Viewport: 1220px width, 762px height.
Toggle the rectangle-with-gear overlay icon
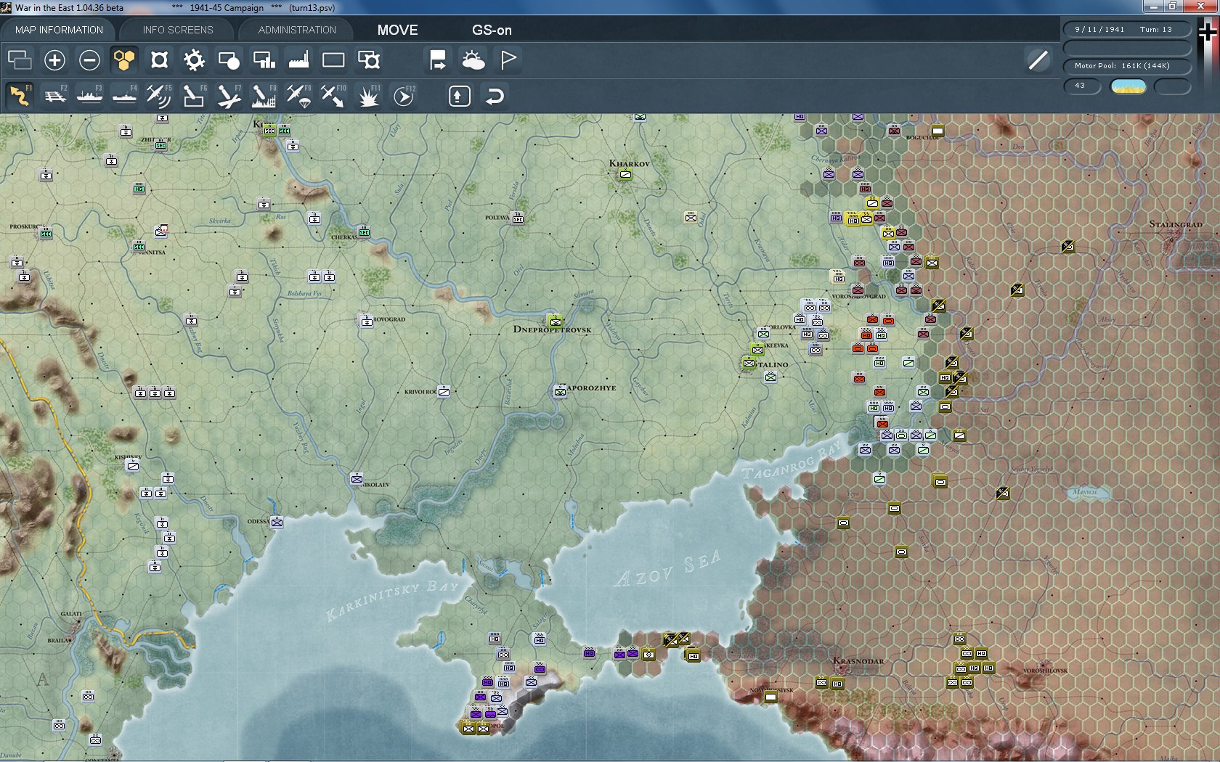(x=368, y=60)
